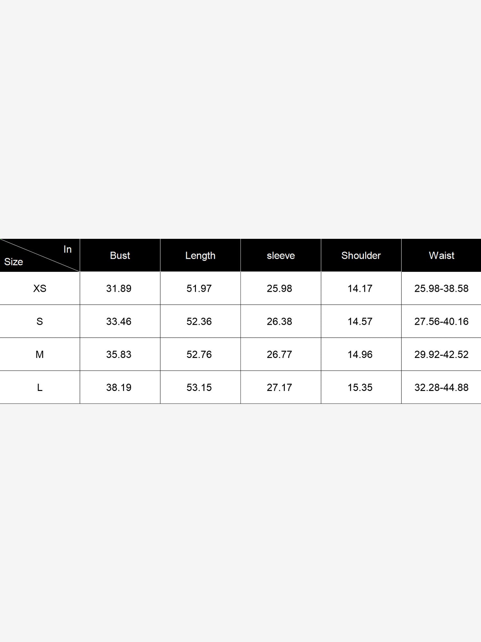
Task: Click the Size label in header corner
Action: 13,262
